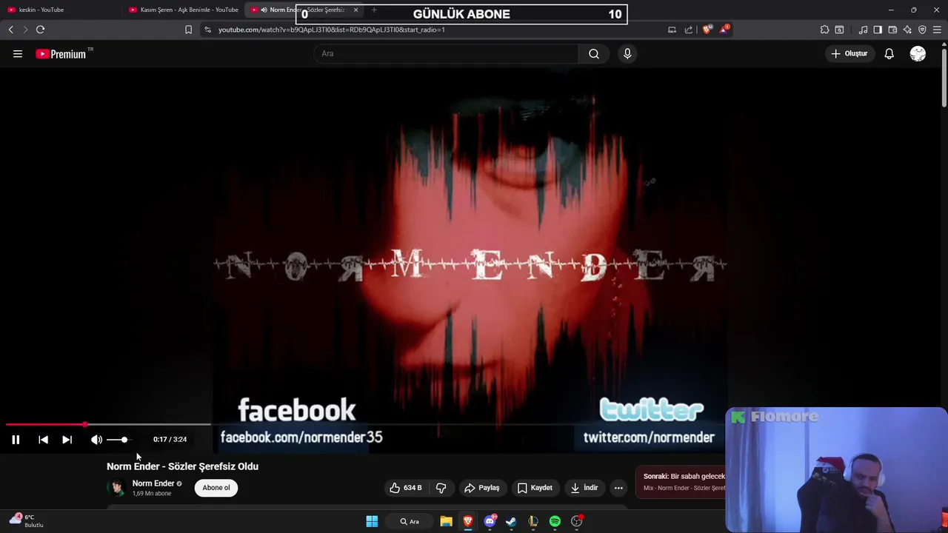Share this page from address bar
Image resolution: width=948 pixels, height=533 pixels.
(x=689, y=30)
